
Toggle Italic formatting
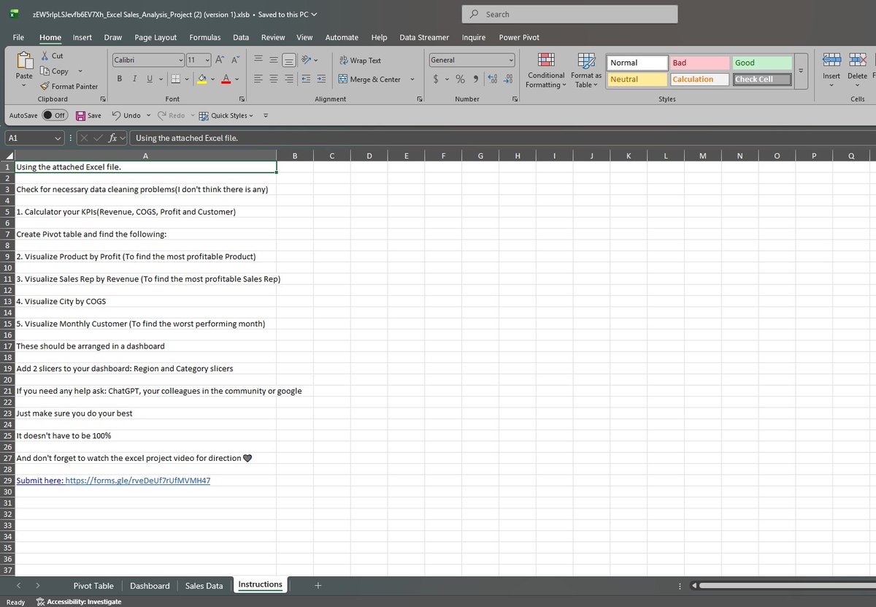[x=135, y=79]
